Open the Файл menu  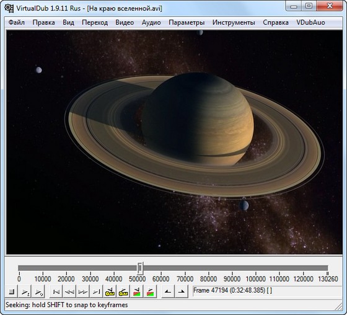click(x=17, y=22)
